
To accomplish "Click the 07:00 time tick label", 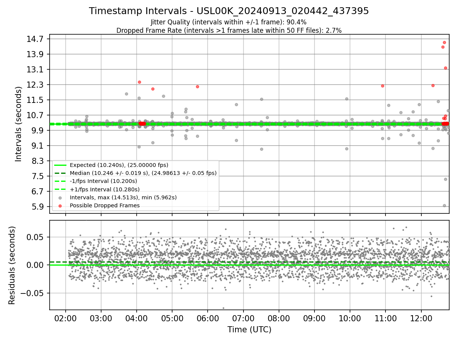I will pos(244,318).
